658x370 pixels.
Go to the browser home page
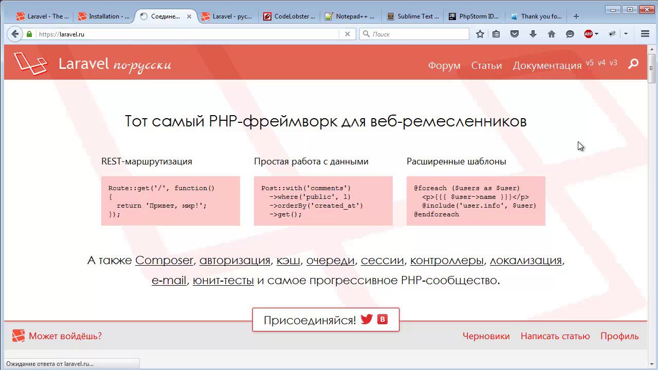[x=552, y=34]
